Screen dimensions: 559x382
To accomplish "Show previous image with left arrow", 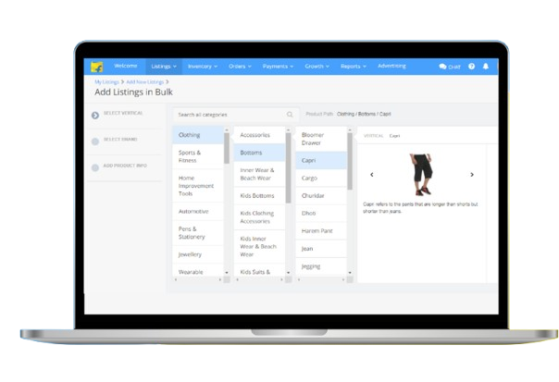I will (371, 175).
